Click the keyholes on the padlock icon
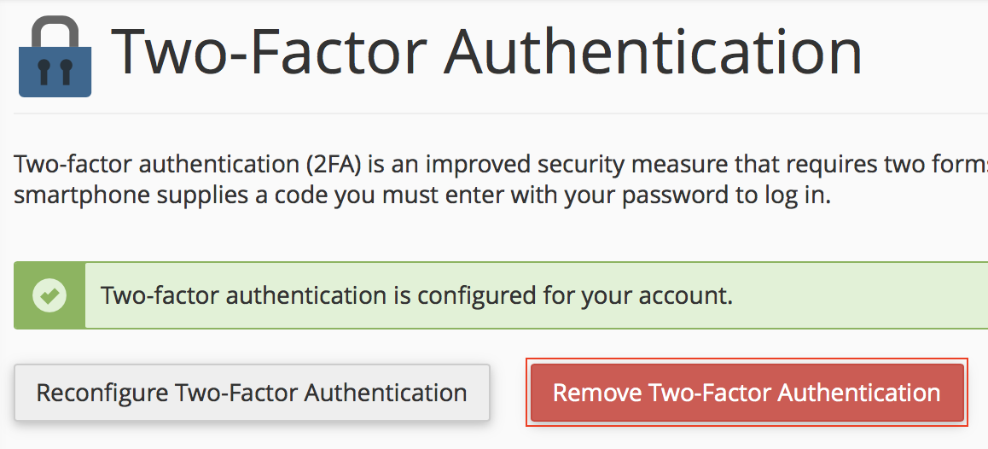 tap(55, 75)
